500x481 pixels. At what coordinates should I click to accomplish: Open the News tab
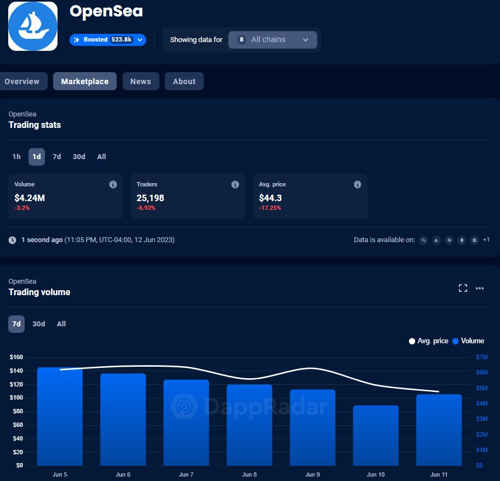tap(141, 81)
